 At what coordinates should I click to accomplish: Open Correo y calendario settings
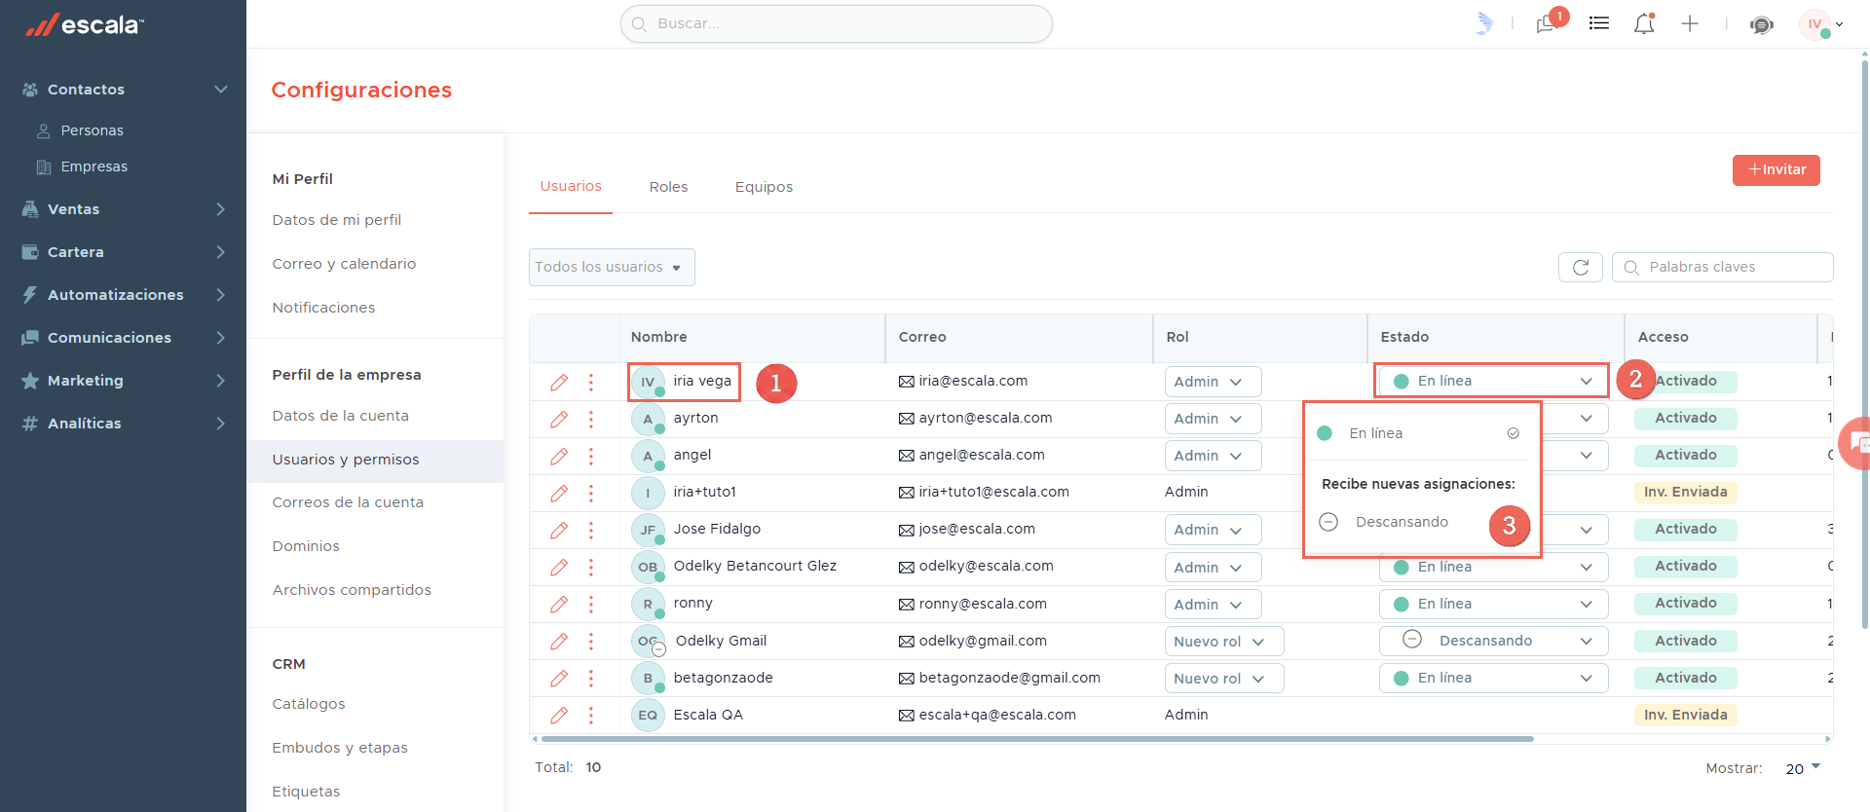pos(344,264)
